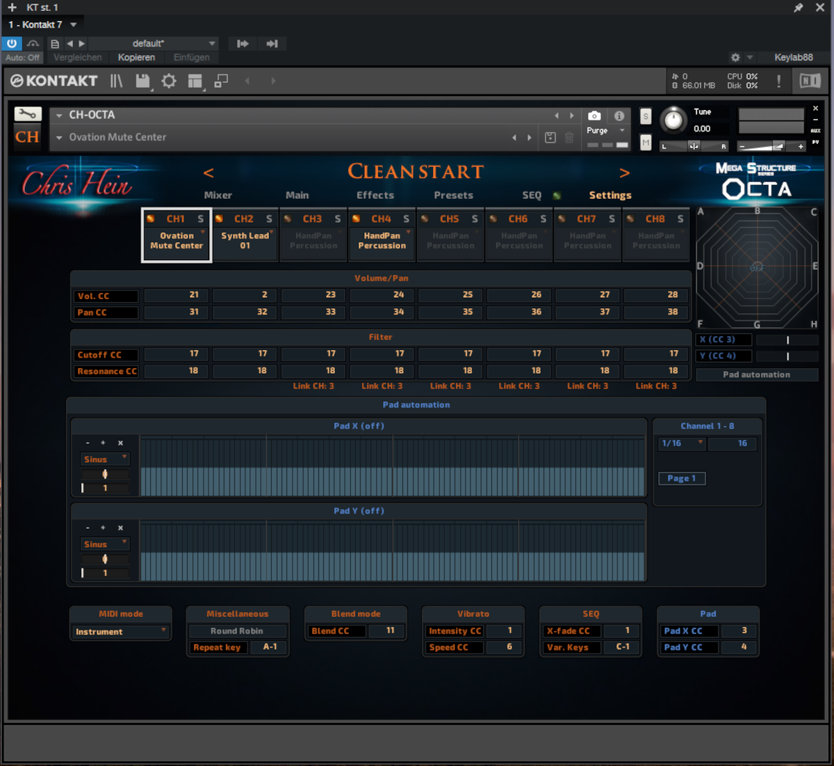Click the host preset file icon

[x=54, y=44]
